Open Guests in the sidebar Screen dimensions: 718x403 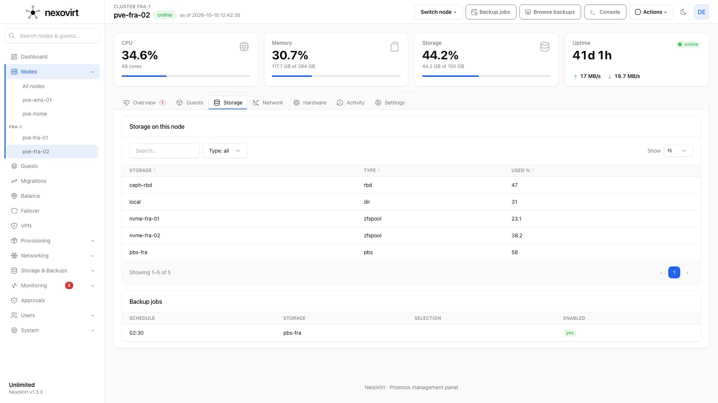(52, 166)
